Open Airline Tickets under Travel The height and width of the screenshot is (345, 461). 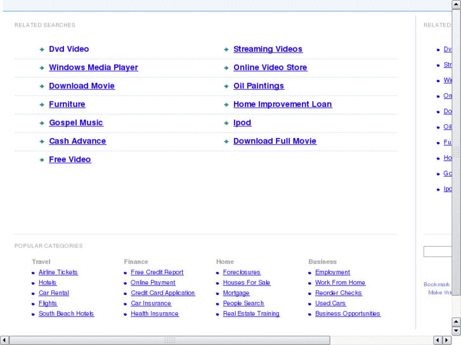pyautogui.click(x=58, y=272)
